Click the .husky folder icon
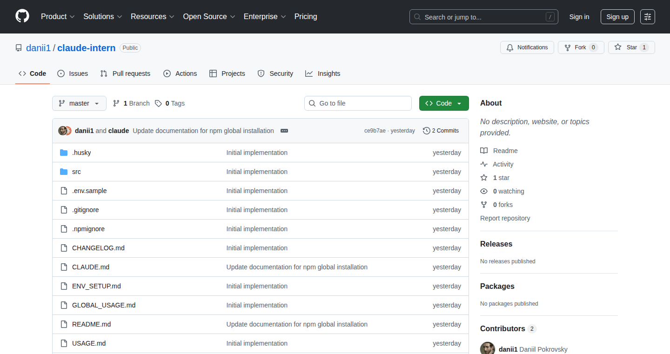The width and height of the screenshot is (670, 354). pyautogui.click(x=64, y=153)
